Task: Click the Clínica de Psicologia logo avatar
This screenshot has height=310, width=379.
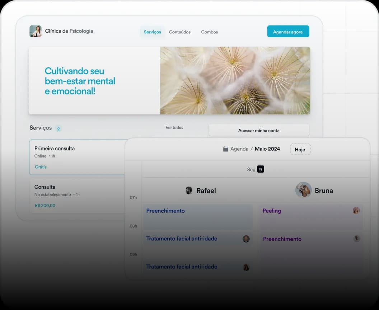Action: 36,31
